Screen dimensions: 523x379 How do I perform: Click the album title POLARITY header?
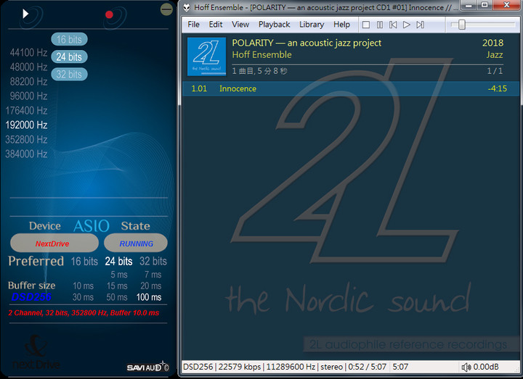pyautogui.click(x=307, y=43)
